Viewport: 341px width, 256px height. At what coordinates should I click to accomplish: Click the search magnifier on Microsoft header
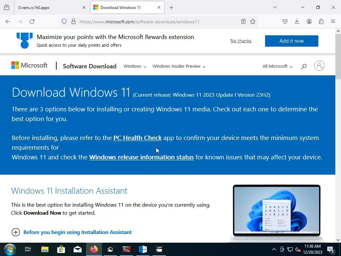tap(304, 66)
